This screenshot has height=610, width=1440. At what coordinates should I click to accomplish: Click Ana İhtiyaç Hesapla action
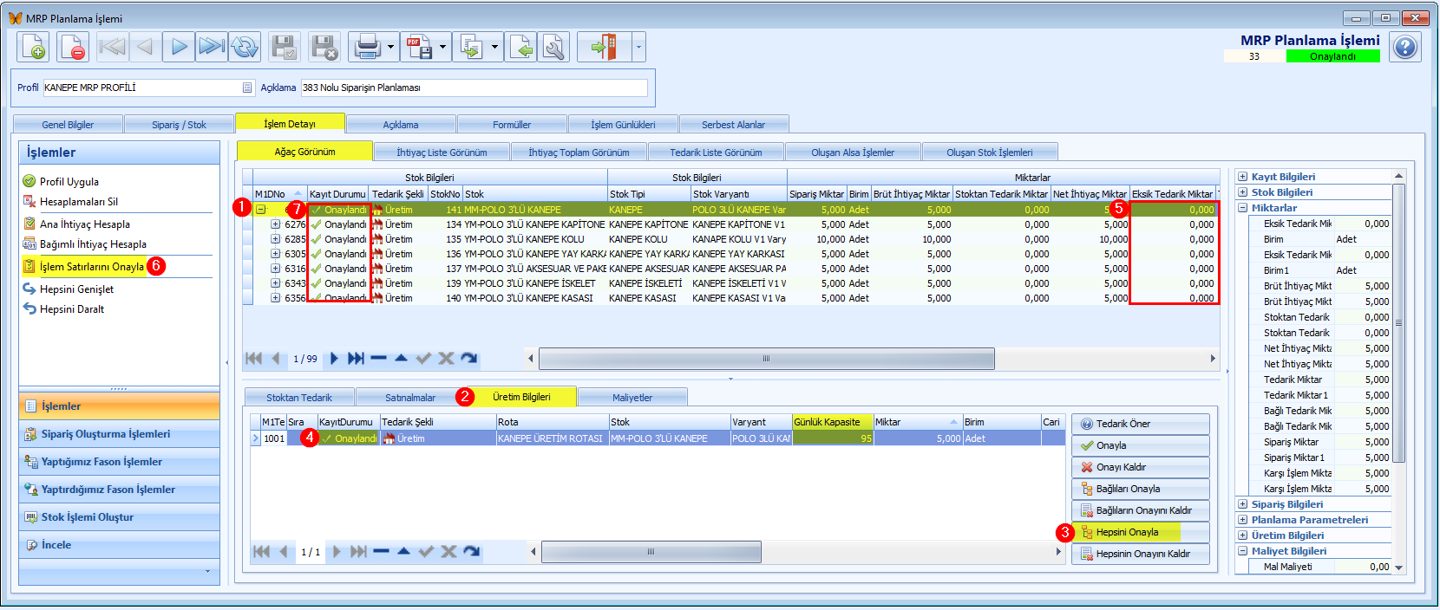point(85,224)
